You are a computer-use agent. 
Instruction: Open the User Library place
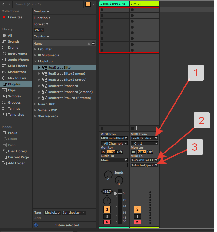[17, 151]
